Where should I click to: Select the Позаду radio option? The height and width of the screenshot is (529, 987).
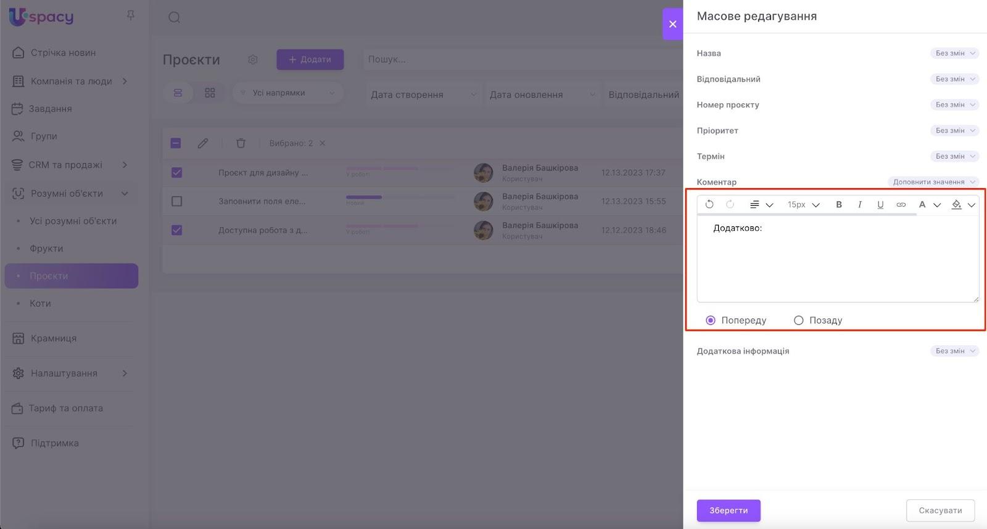(799, 320)
